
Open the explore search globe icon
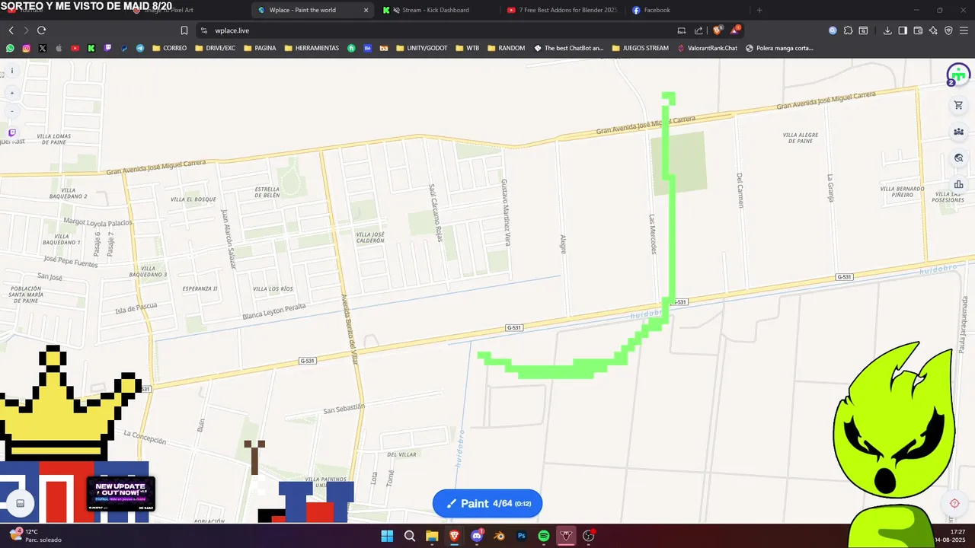pos(958,158)
